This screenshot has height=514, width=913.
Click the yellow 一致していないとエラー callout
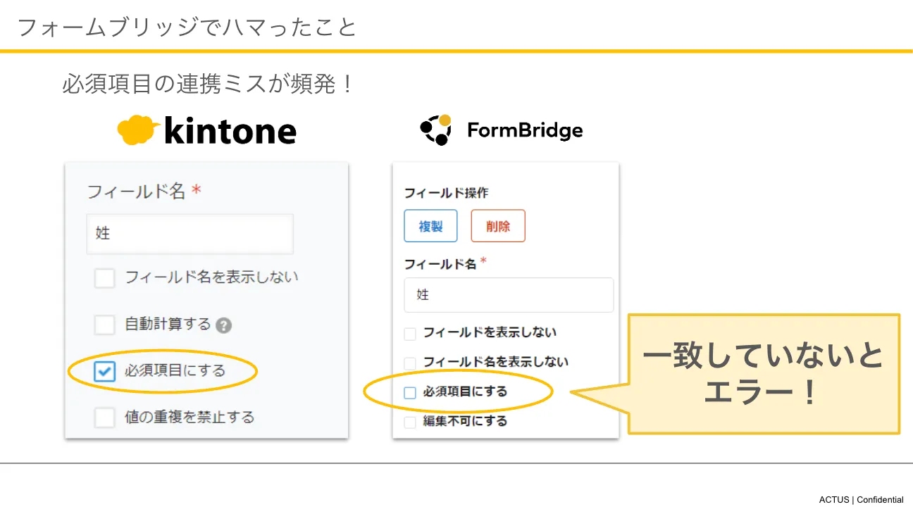tap(764, 373)
